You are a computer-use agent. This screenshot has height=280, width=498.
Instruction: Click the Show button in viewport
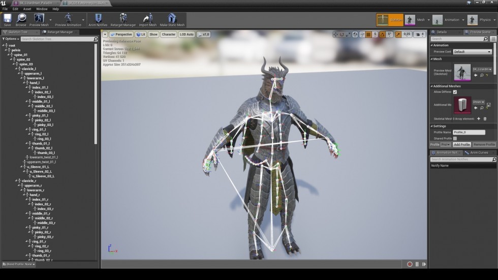(x=153, y=34)
